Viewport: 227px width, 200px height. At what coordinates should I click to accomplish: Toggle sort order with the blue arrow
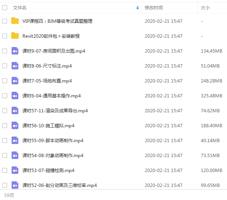[x=138, y=8]
